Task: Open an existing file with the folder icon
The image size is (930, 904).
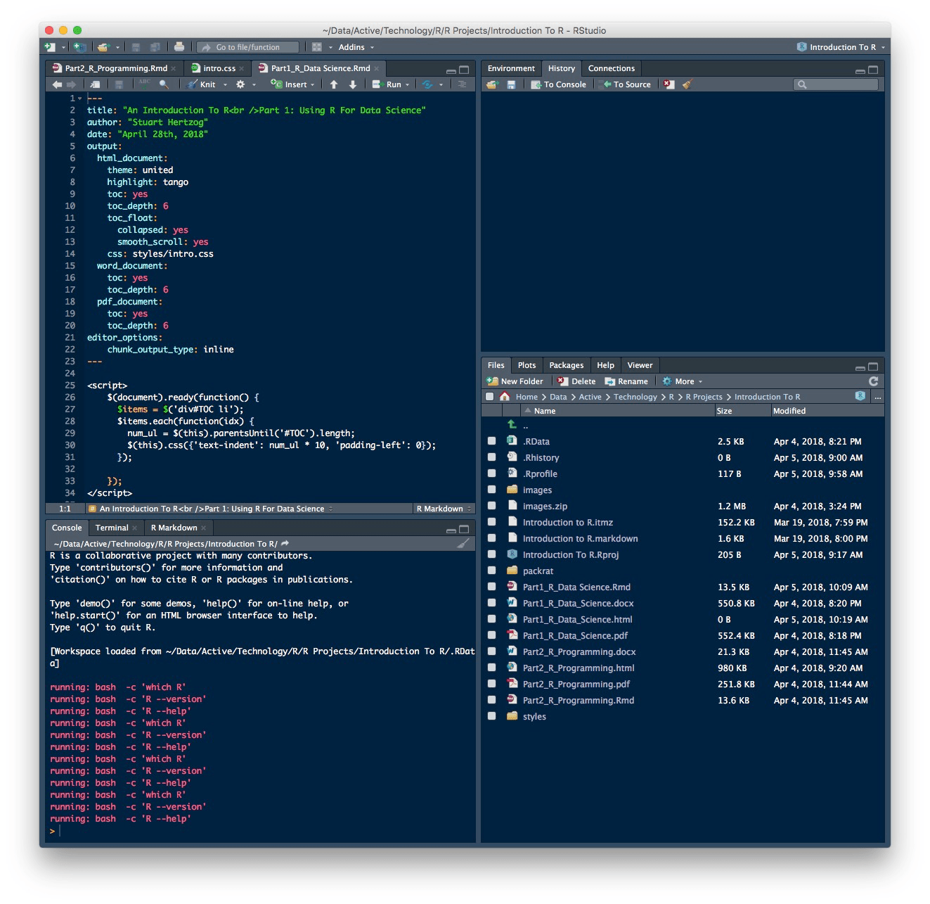Action: tap(104, 47)
